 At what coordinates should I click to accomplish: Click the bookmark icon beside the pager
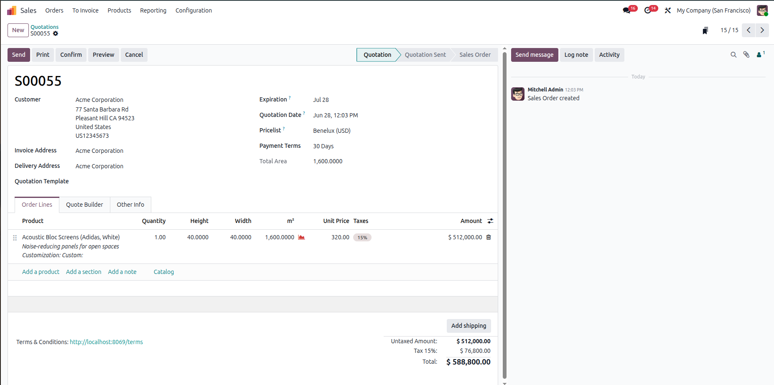tap(705, 30)
